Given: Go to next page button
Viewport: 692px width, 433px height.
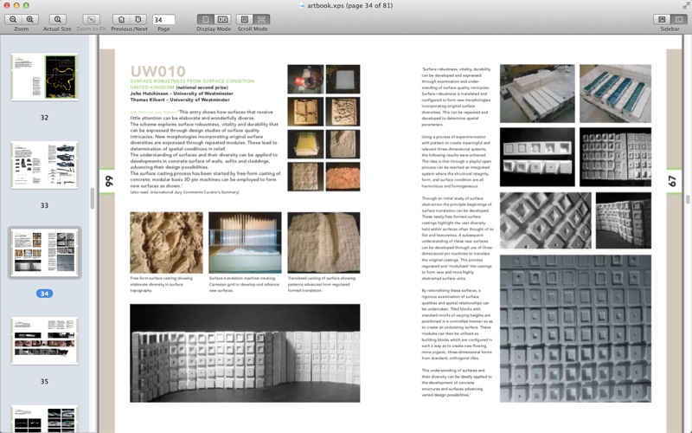Looking at the screenshot, I should coord(138,19).
